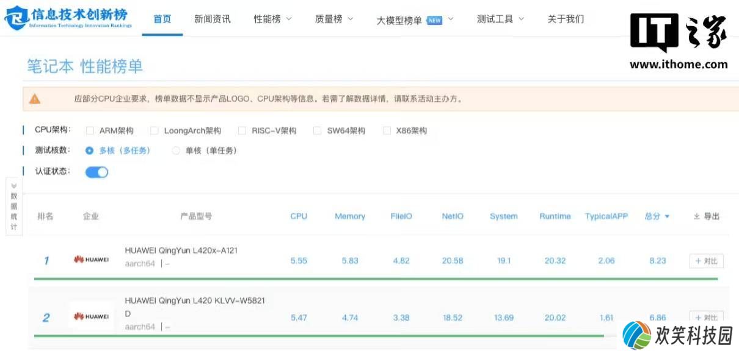Sort by the Memory column header
The width and height of the screenshot is (739, 351).
point(350,216)
